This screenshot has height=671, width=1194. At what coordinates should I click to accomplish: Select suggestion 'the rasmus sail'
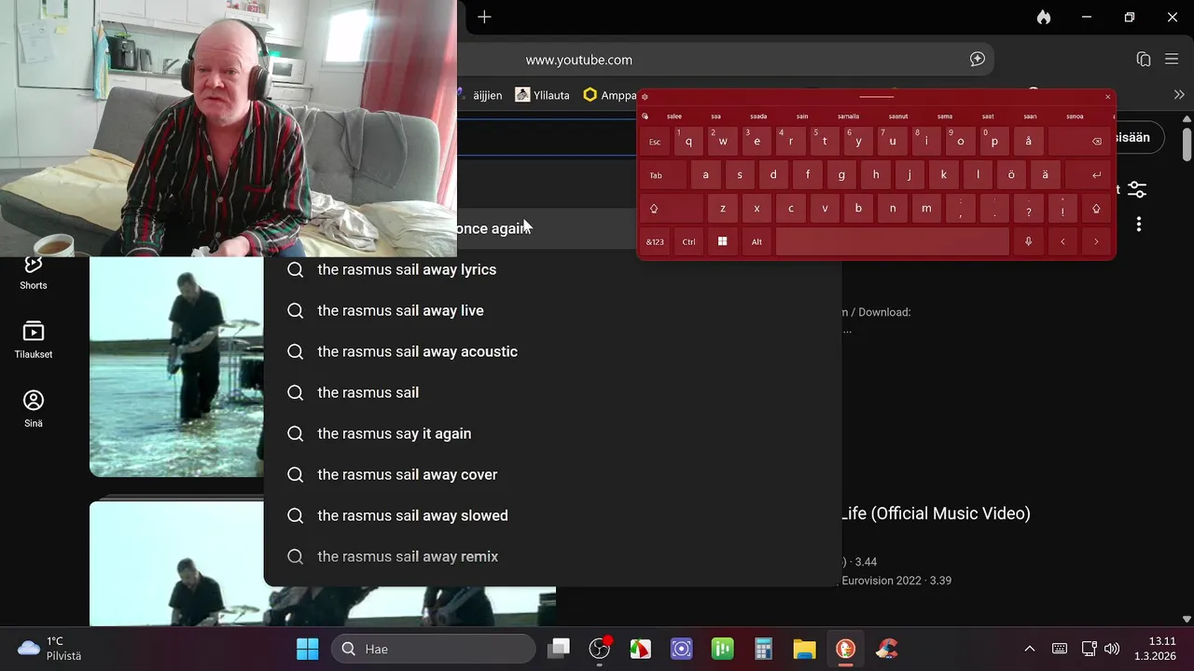pyautogui.click(x=552, y=392)
